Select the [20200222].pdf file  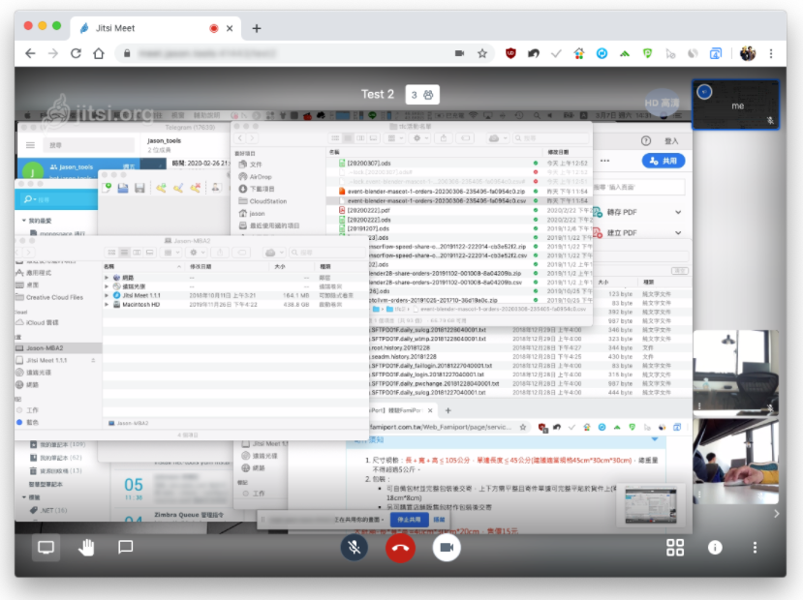tap(368, 210)
